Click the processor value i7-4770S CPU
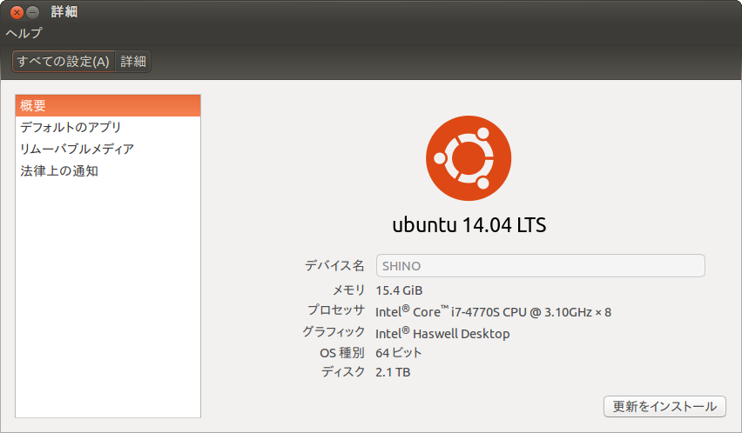Image resolution: width=742 pixels, height=433 pixels. (493, 311)
